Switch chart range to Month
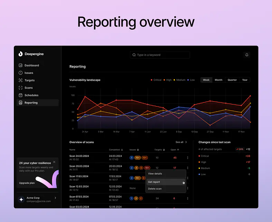The width and height of the screenshot is (272, 222). click(218, 80)
